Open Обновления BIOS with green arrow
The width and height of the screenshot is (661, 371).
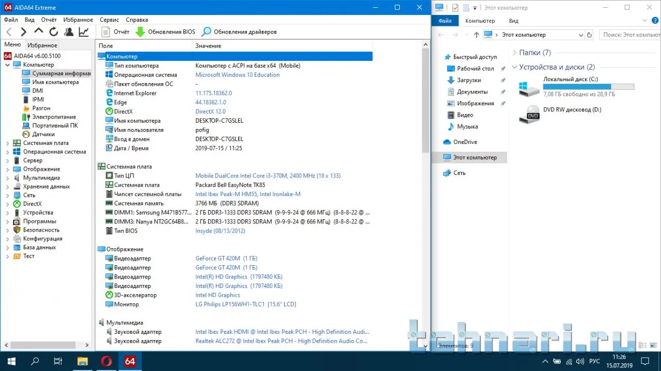[165, 32]
